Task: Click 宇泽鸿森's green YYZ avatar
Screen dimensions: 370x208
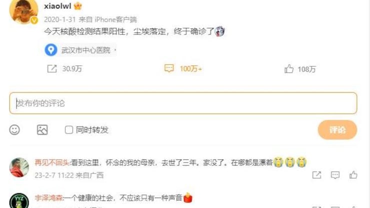Action: pos(19,200)
